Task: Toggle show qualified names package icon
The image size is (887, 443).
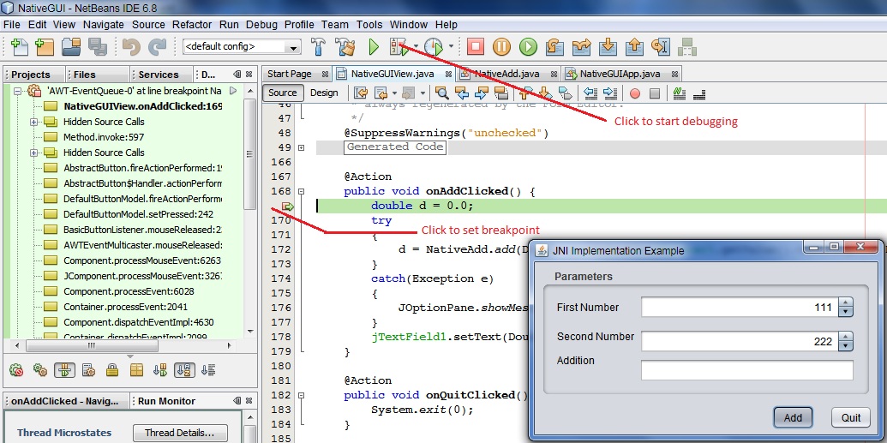Action: 135,370
